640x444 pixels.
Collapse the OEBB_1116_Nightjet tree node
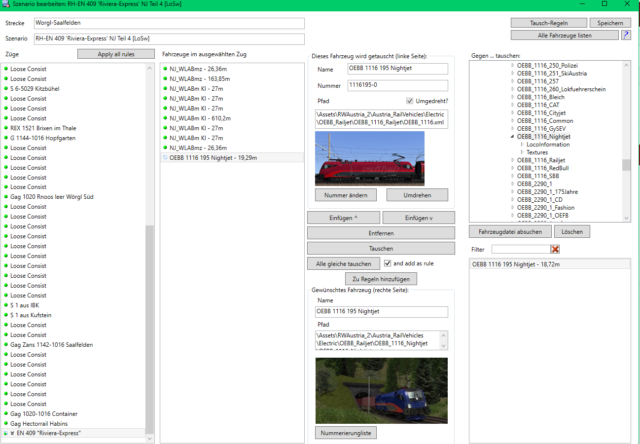coord(512,137)
